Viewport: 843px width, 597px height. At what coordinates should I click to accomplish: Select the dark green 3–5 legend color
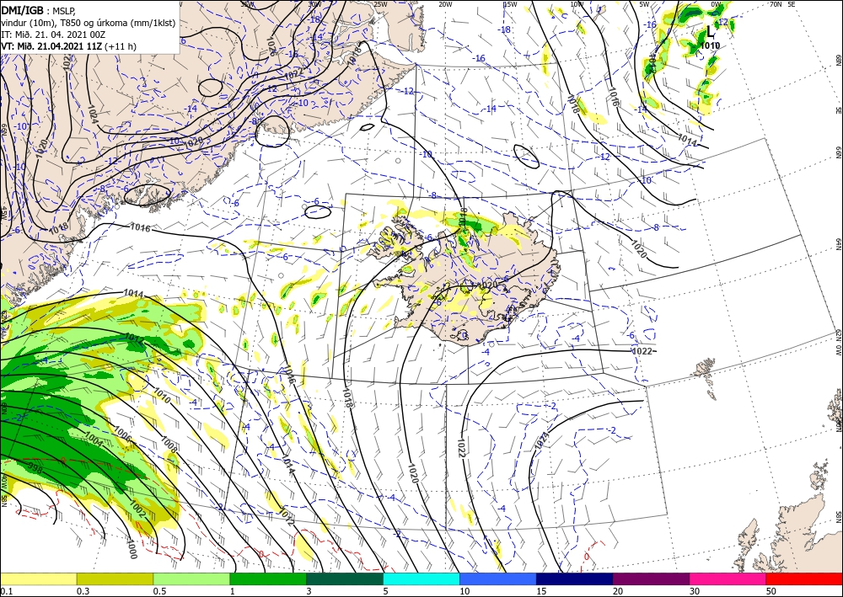[345, 578]
